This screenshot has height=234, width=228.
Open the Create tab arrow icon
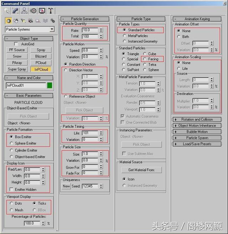click(7, 11)
